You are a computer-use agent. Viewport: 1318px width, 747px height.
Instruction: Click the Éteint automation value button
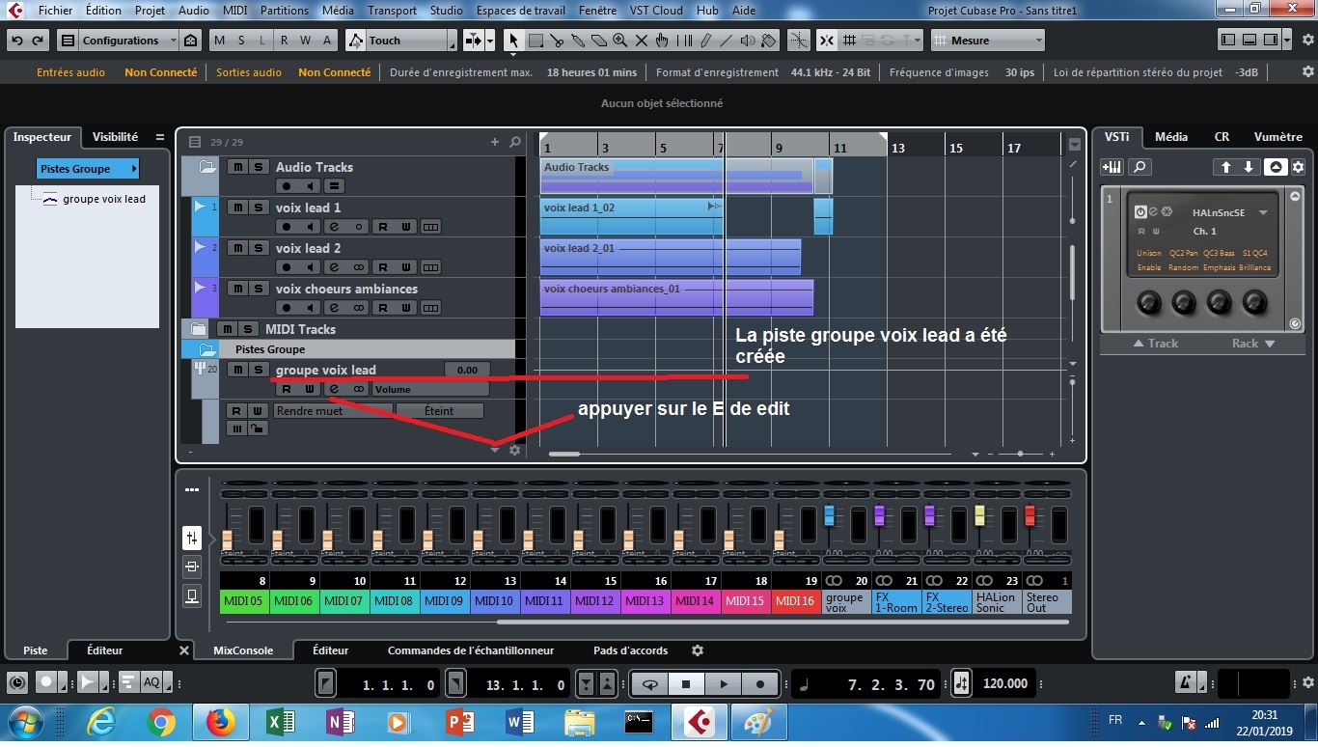point(439,410)
